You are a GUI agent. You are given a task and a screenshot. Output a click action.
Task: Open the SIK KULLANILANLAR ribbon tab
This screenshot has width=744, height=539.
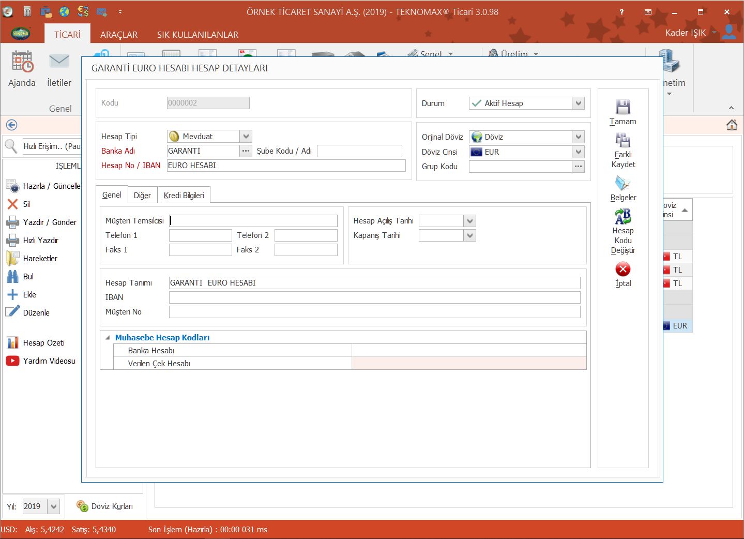[x=198, y=34]
